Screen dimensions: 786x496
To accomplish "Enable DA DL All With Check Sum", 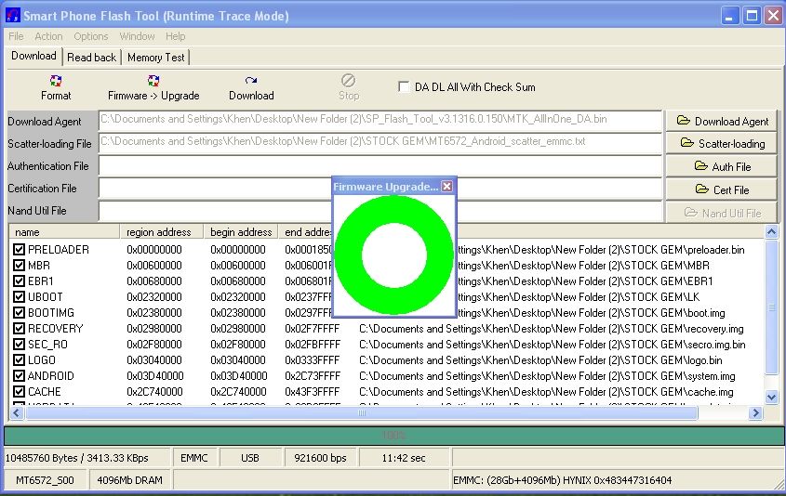I will 404,87.
